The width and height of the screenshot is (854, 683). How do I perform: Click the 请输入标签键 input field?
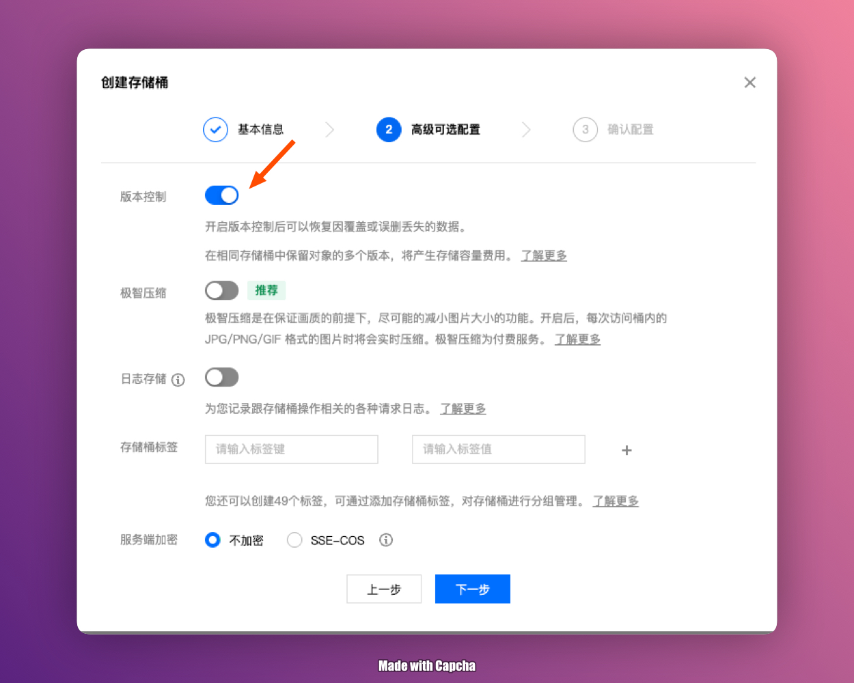pos(292,449)
